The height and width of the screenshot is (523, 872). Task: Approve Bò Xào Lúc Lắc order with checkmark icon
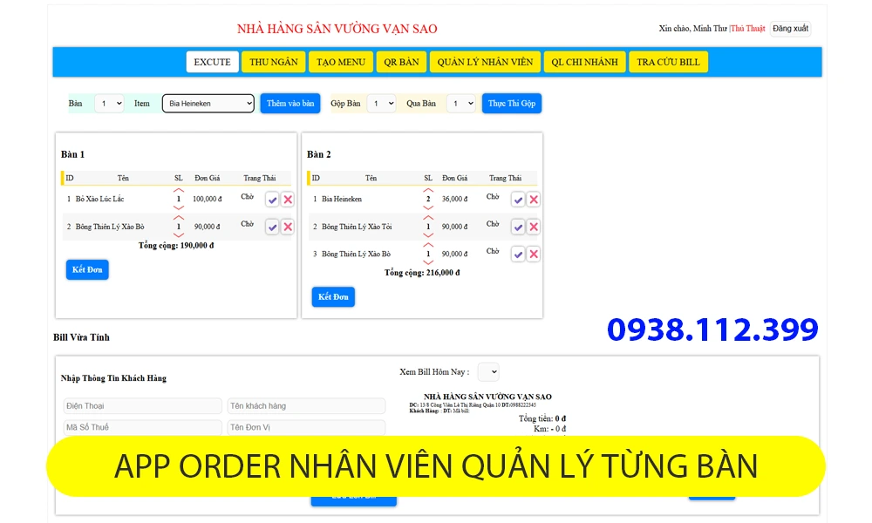click(x=271, y=199)
